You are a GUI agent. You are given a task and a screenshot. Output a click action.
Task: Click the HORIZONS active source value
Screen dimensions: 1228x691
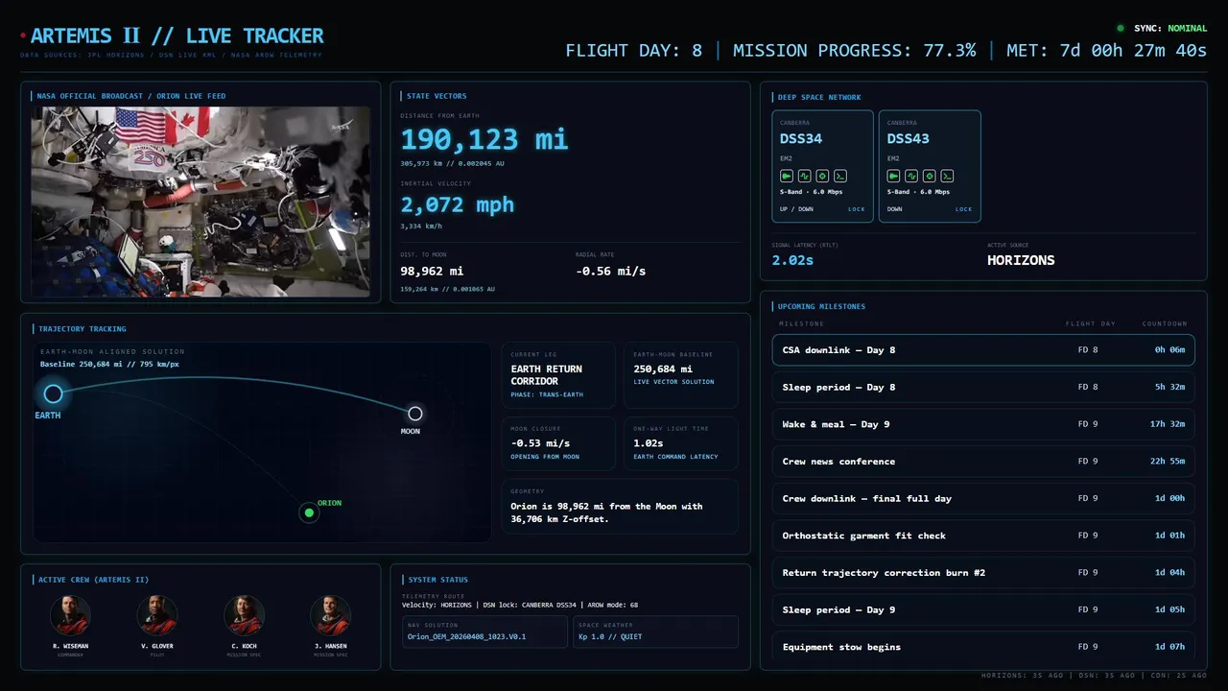pyautogui.click(x=1021, y=260)
